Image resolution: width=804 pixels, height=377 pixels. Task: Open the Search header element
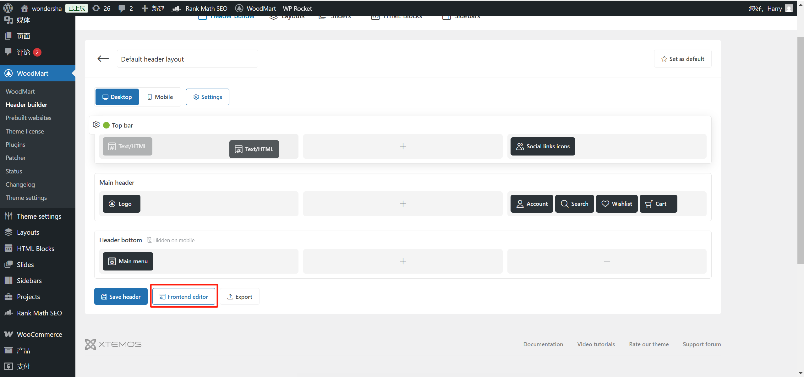click(x=574, y=204)
